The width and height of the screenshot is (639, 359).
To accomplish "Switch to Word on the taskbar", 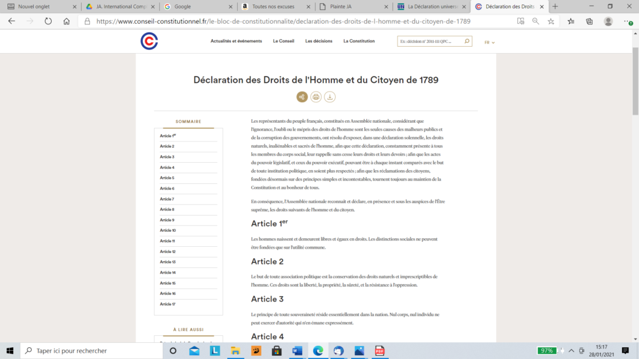I will coord(297,350).
